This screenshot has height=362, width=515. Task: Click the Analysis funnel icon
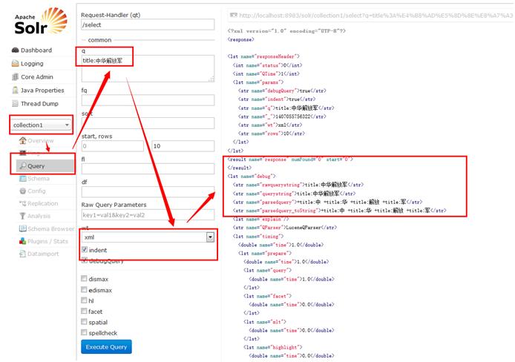coord(23,216)
